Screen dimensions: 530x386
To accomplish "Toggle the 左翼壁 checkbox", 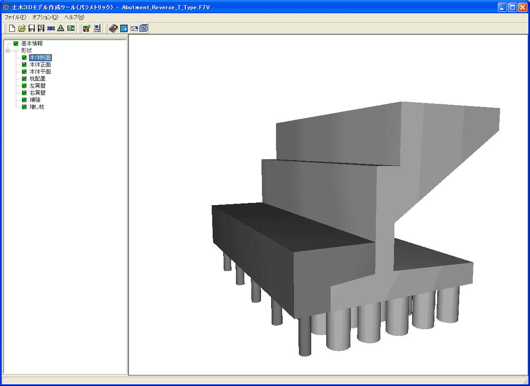I will click(x=25, y=86).
